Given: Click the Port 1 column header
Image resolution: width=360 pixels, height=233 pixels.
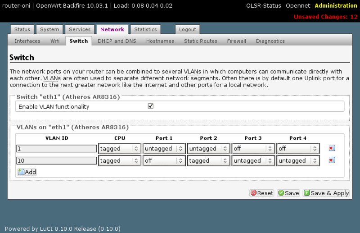Looking at the screenshot, I should [x=164, y=138].
